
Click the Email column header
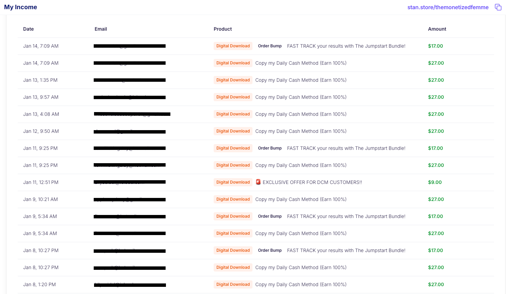tap(101, 29)
